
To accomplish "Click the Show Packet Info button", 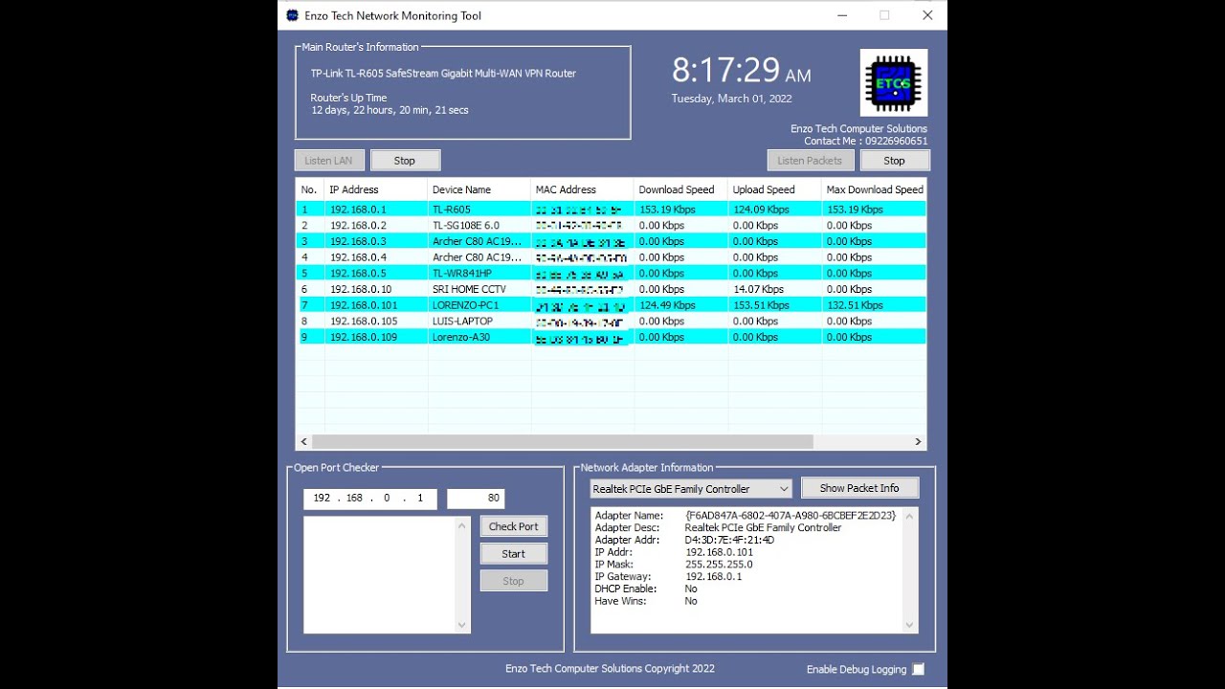I will click(859, 488).
